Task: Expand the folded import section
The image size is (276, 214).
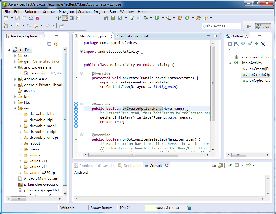Action: (81, 52)
